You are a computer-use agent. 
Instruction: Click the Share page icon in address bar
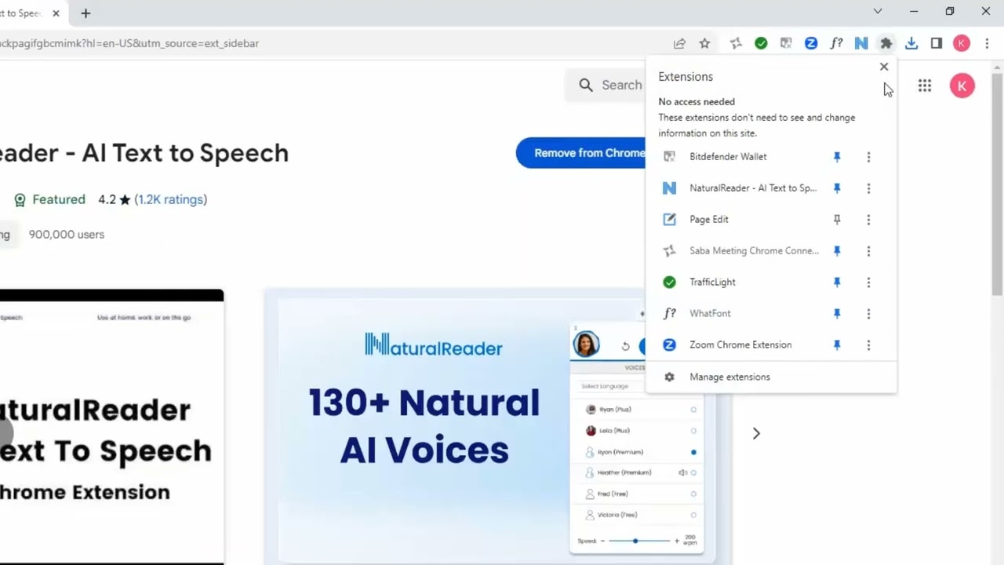pyautogui.click(x=679, y=43)
